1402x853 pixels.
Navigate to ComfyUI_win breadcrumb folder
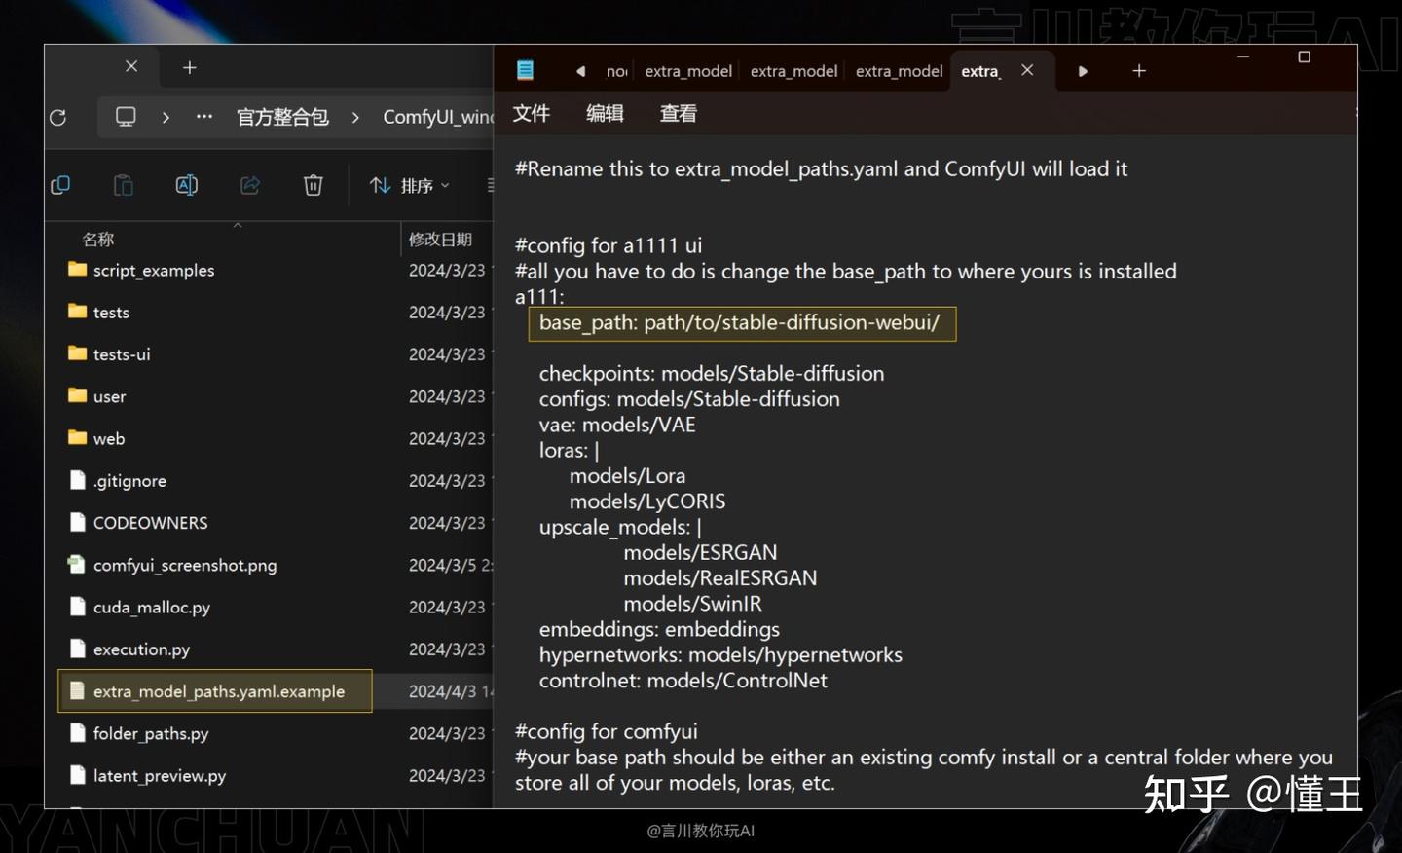point(438,117)
